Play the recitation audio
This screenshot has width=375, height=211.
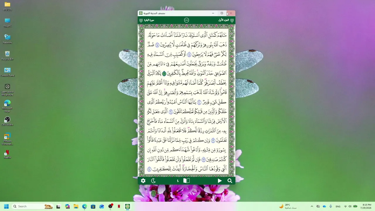coord(219,181)
